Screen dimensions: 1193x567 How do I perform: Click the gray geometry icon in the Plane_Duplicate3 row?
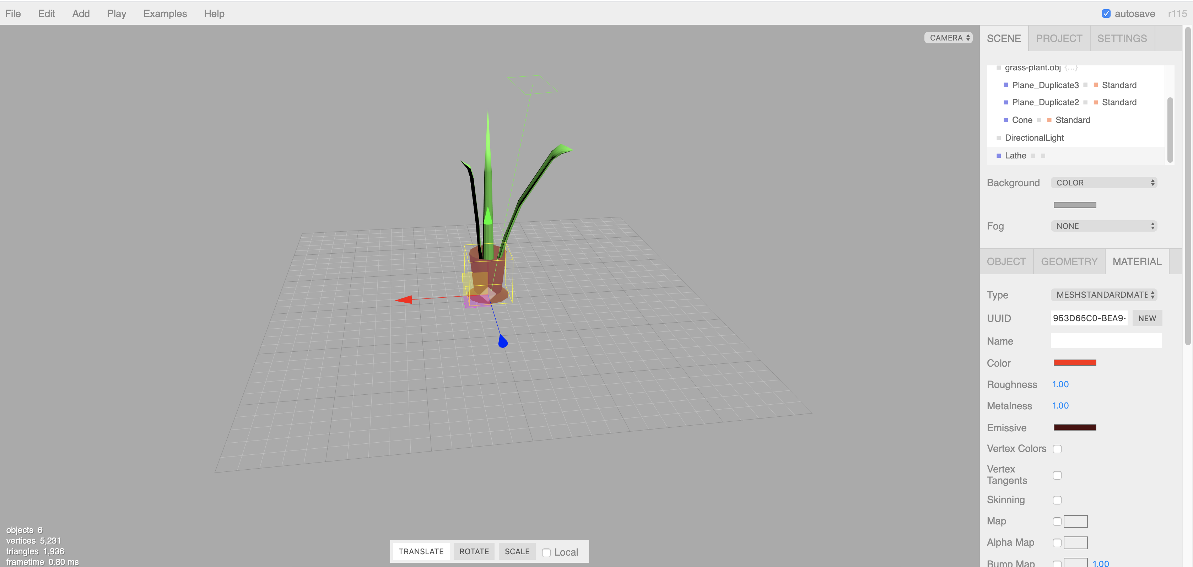(x=1085, y=85)
